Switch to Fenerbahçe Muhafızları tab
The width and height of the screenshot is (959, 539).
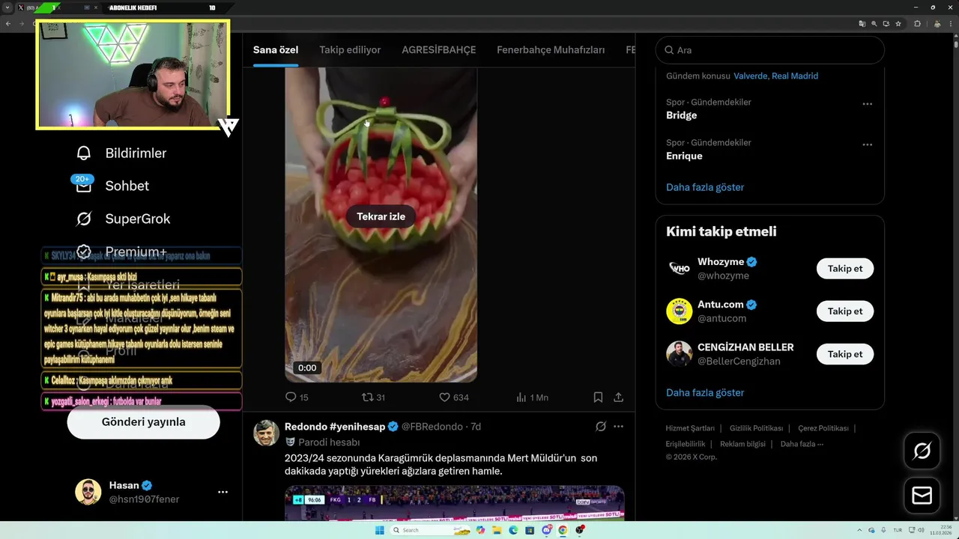[x=551, y=50]
